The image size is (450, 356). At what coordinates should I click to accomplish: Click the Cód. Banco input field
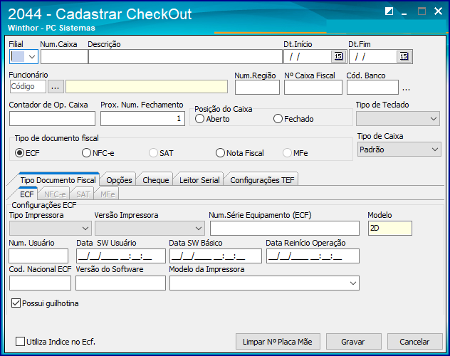(372, 87)
